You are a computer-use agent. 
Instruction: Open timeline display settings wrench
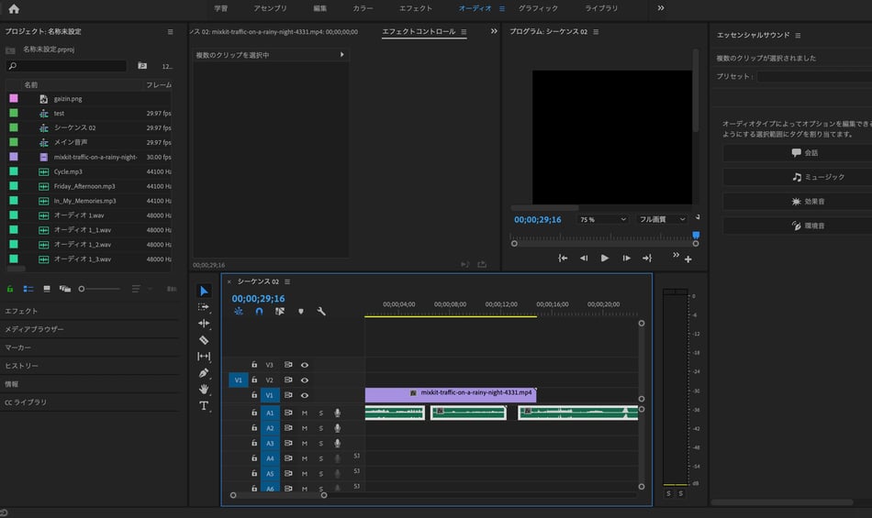tap(321, 312)
